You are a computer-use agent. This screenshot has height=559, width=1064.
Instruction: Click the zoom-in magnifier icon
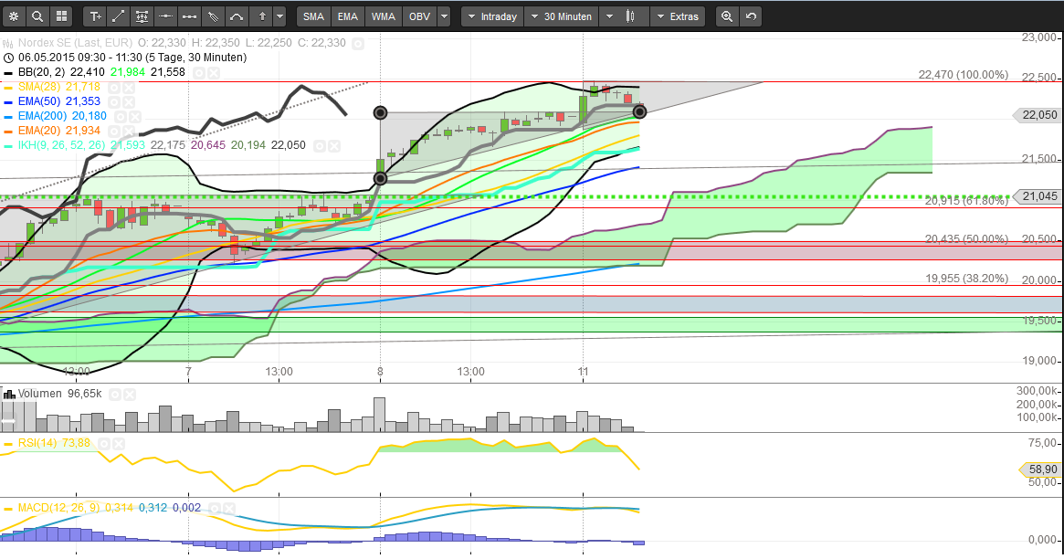point(727,16)
